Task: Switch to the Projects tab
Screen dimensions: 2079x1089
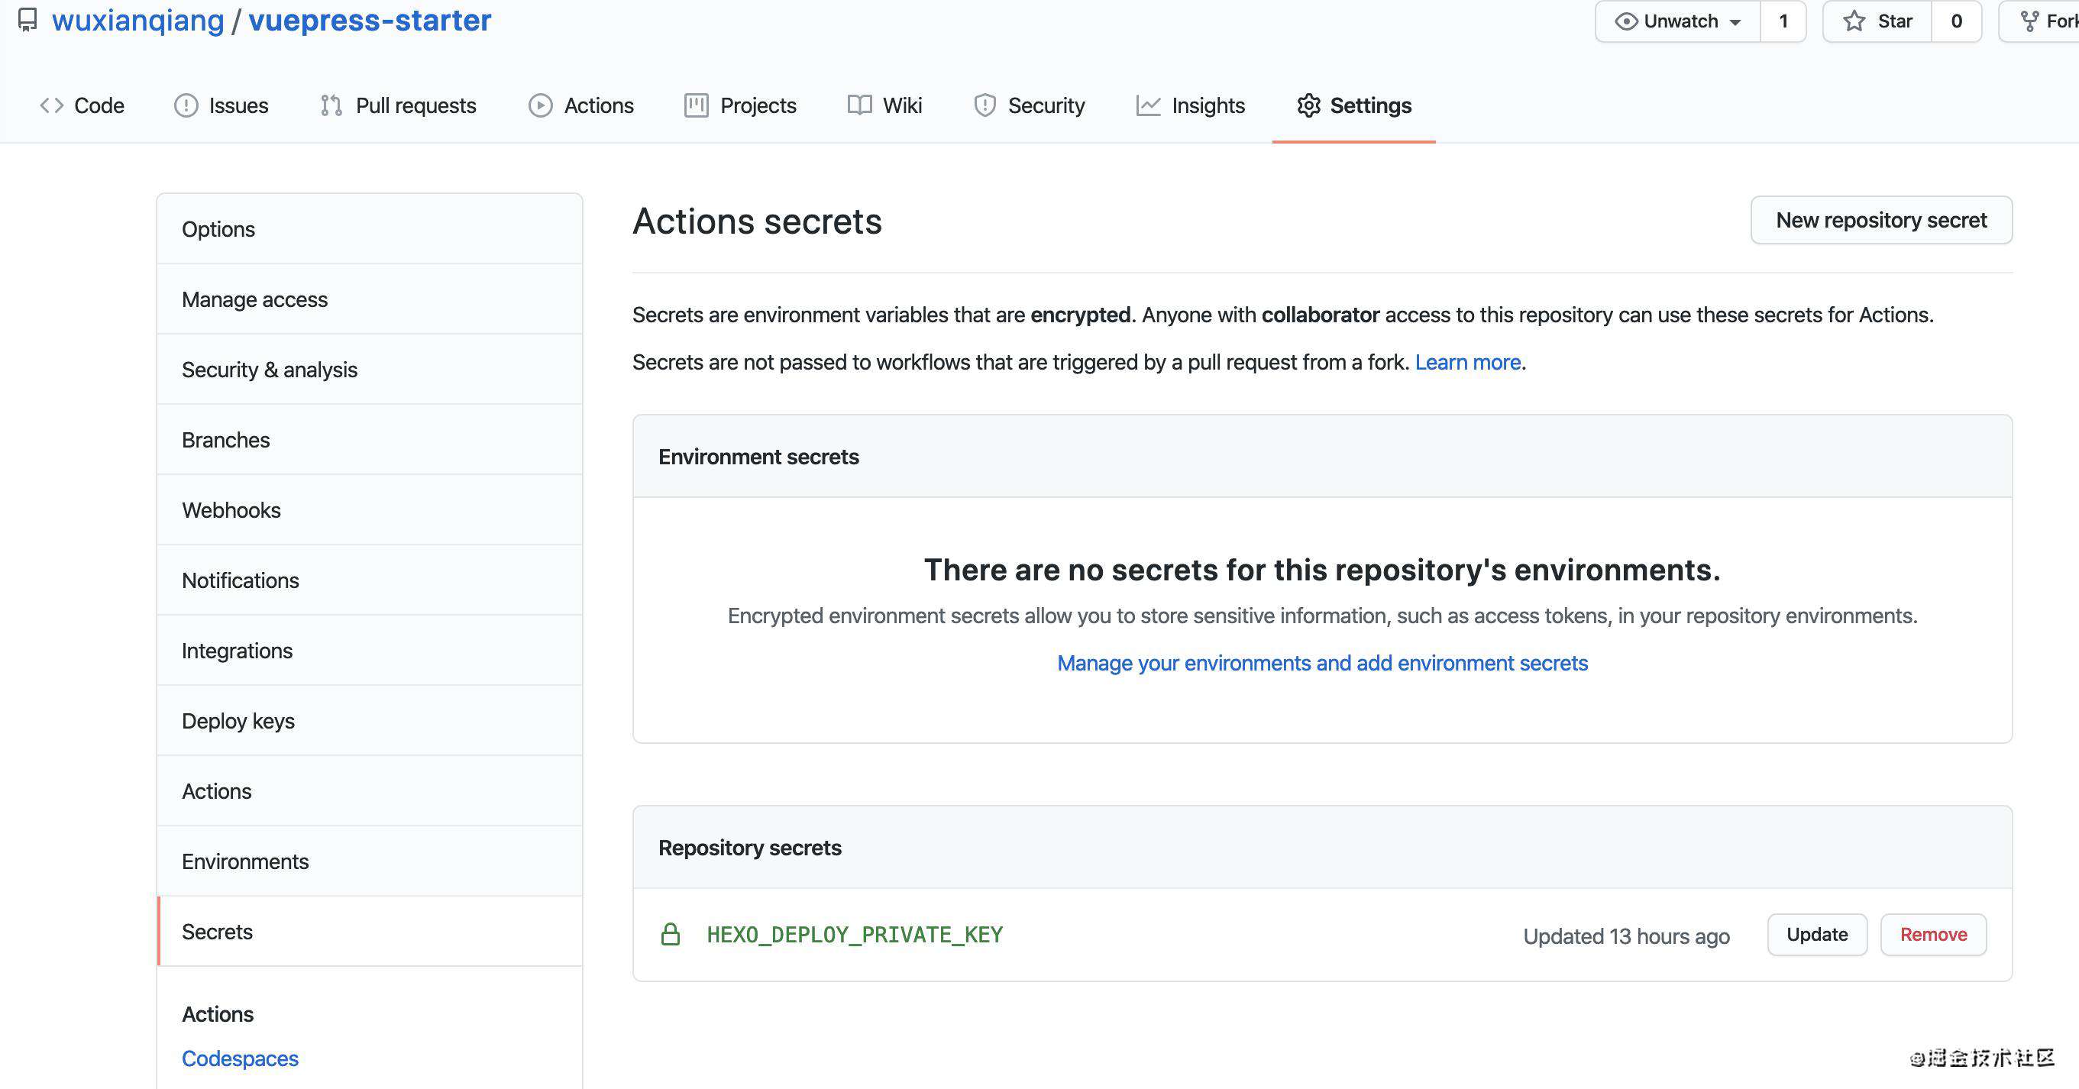Action: pos(740,105)
